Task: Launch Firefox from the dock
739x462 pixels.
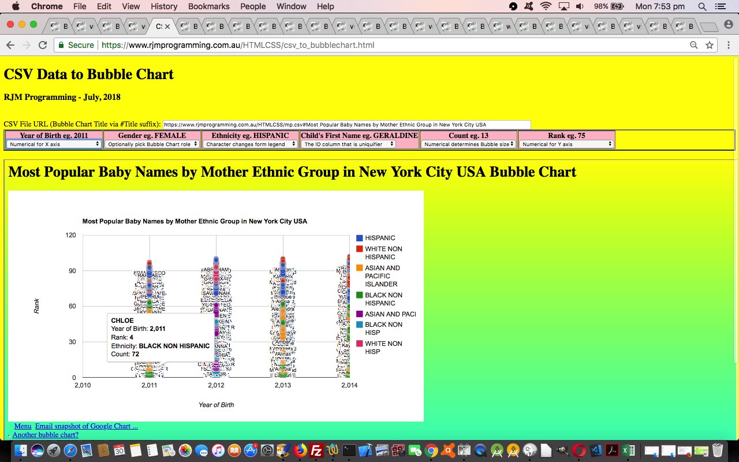Action: pos(300,450)
